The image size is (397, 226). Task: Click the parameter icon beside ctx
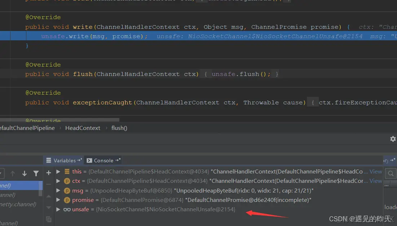(x=67, y=181)
